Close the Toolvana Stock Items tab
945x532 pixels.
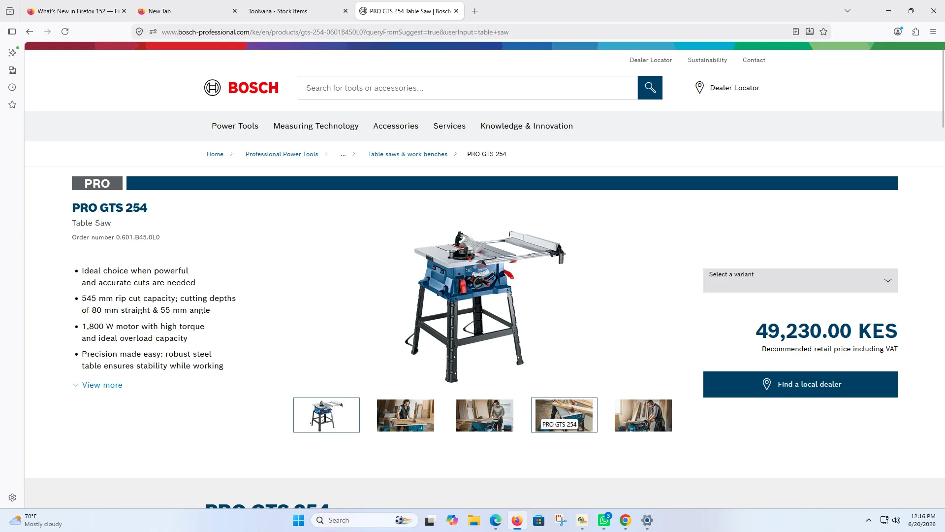click(x=346, y=11)
